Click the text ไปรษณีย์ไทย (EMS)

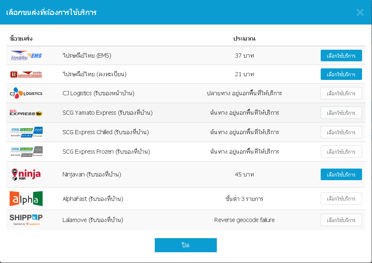[x=87, y=55]
